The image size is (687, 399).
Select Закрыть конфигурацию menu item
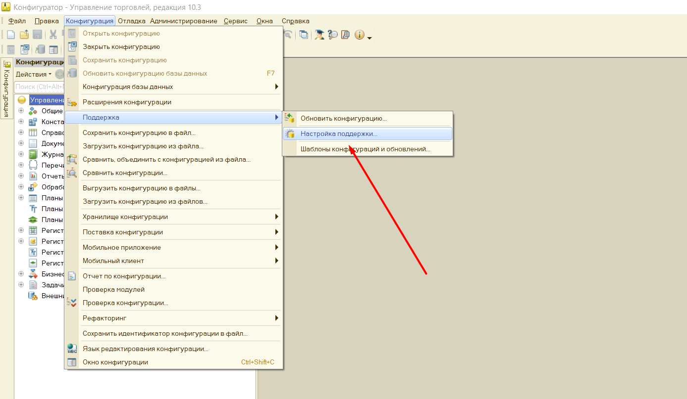(173, 47)
